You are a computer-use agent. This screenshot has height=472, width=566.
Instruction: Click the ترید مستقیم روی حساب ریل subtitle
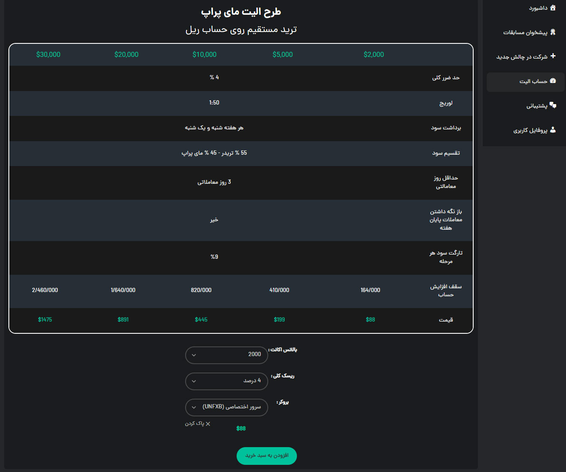tap(241, 29)
